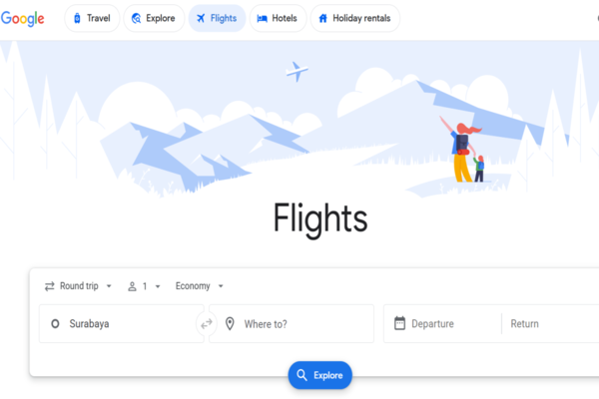Image resolution: width=599 pixels, height=399 pixels.
Task: Select the Return date field
Action: pyautogui.click(x=550, y=324)
